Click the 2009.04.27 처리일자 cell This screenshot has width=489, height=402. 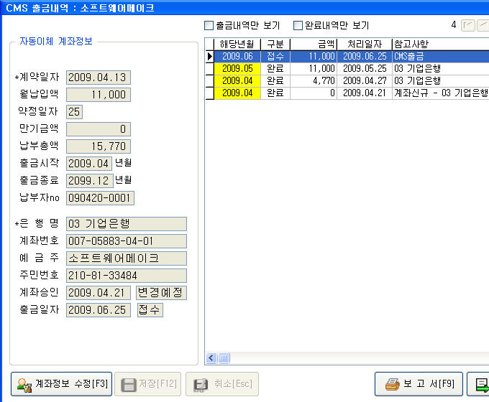pos(365,80)
